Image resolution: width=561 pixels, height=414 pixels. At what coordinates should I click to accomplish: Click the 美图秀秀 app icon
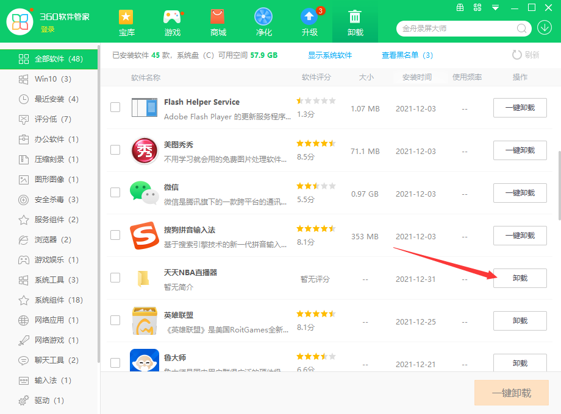tap(144, 150)
